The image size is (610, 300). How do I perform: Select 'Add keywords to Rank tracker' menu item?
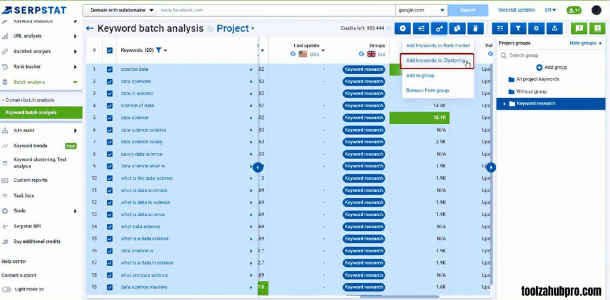tap(438, 45)
